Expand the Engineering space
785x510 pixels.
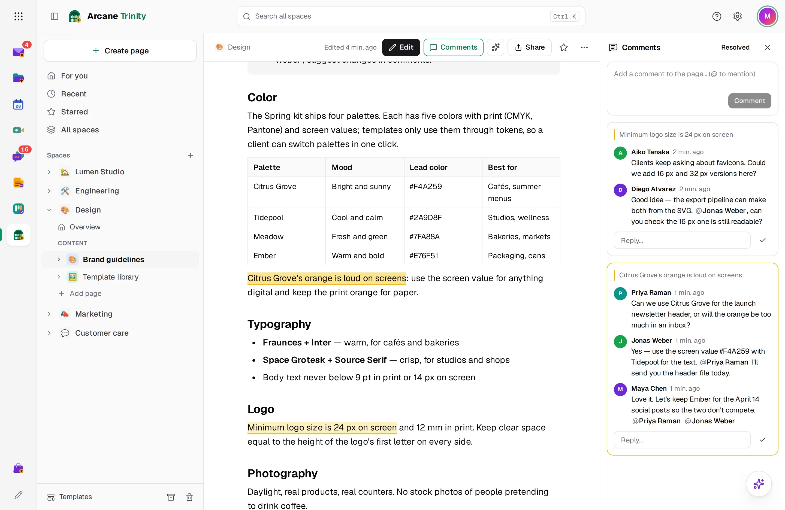49,191
